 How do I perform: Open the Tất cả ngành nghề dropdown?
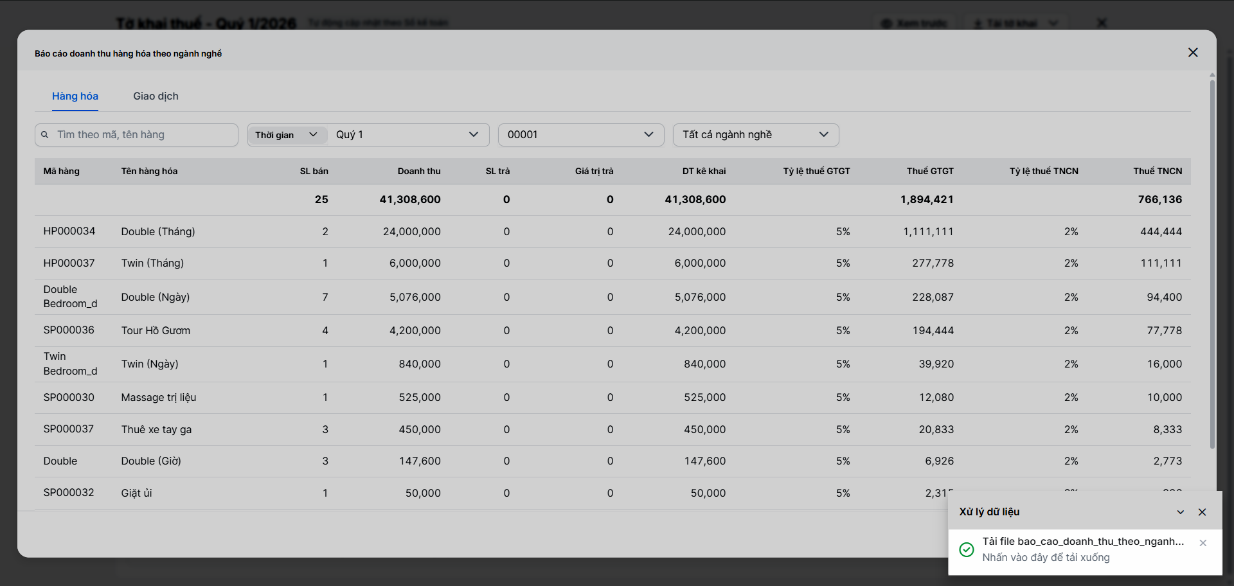pos(755,135)
